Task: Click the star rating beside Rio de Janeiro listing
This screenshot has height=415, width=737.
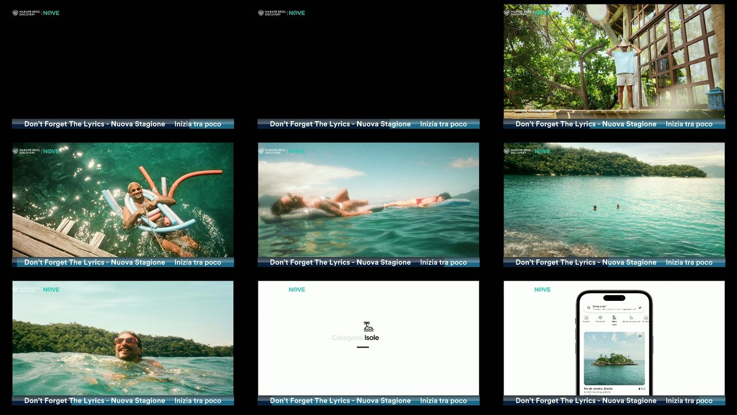Action: pyautogui.click(x=641, y=388)
